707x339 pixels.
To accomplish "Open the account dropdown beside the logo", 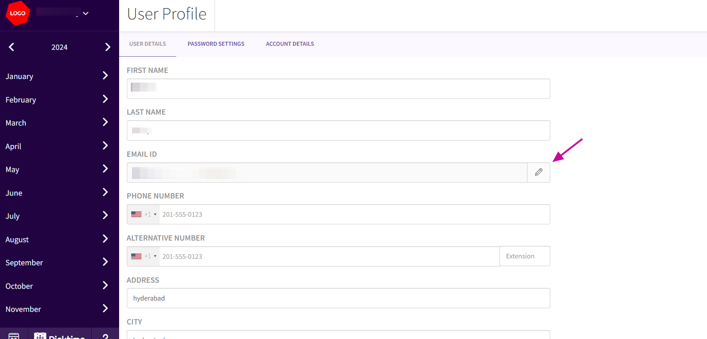I will click(x=85, y=13).
